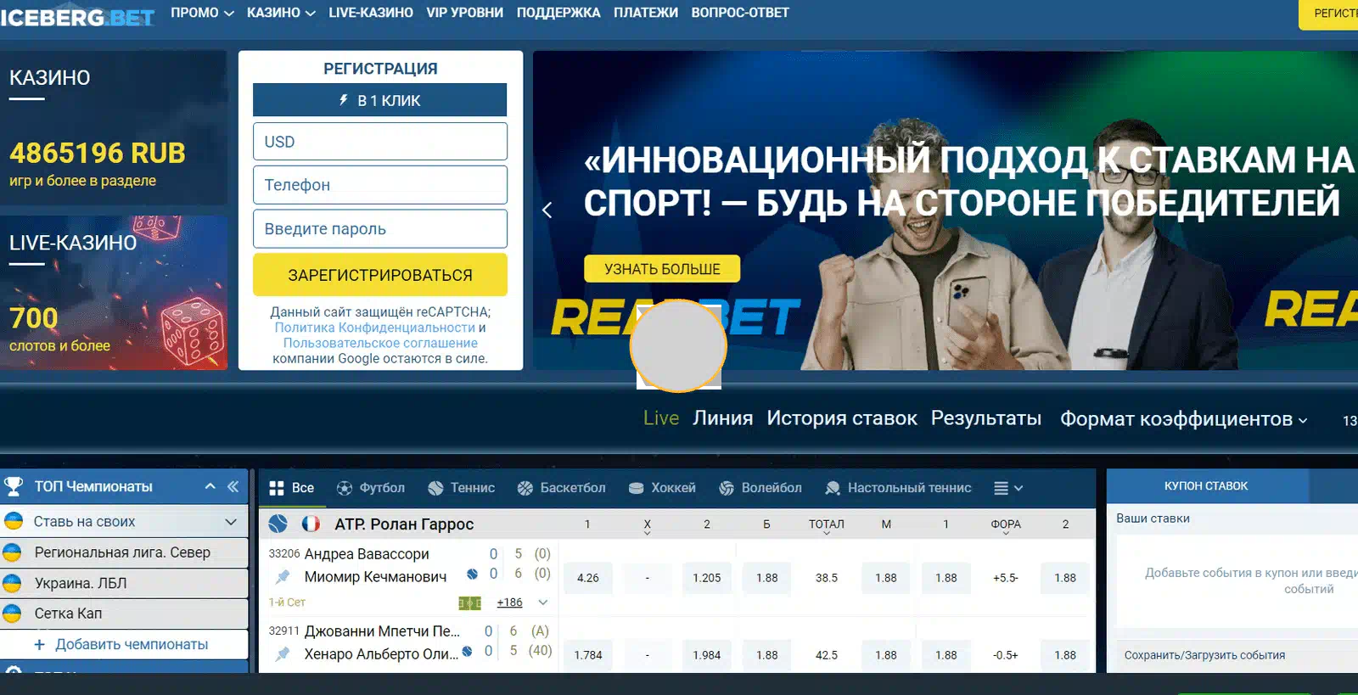Expand the Ставь на своих group
This screenshot has height=695, width=1358.
click(x=231, y=522)
